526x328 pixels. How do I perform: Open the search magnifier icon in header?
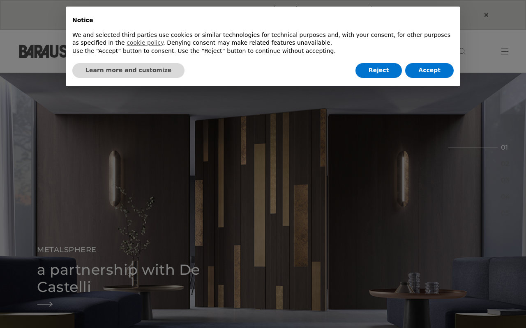pos(462,51)
